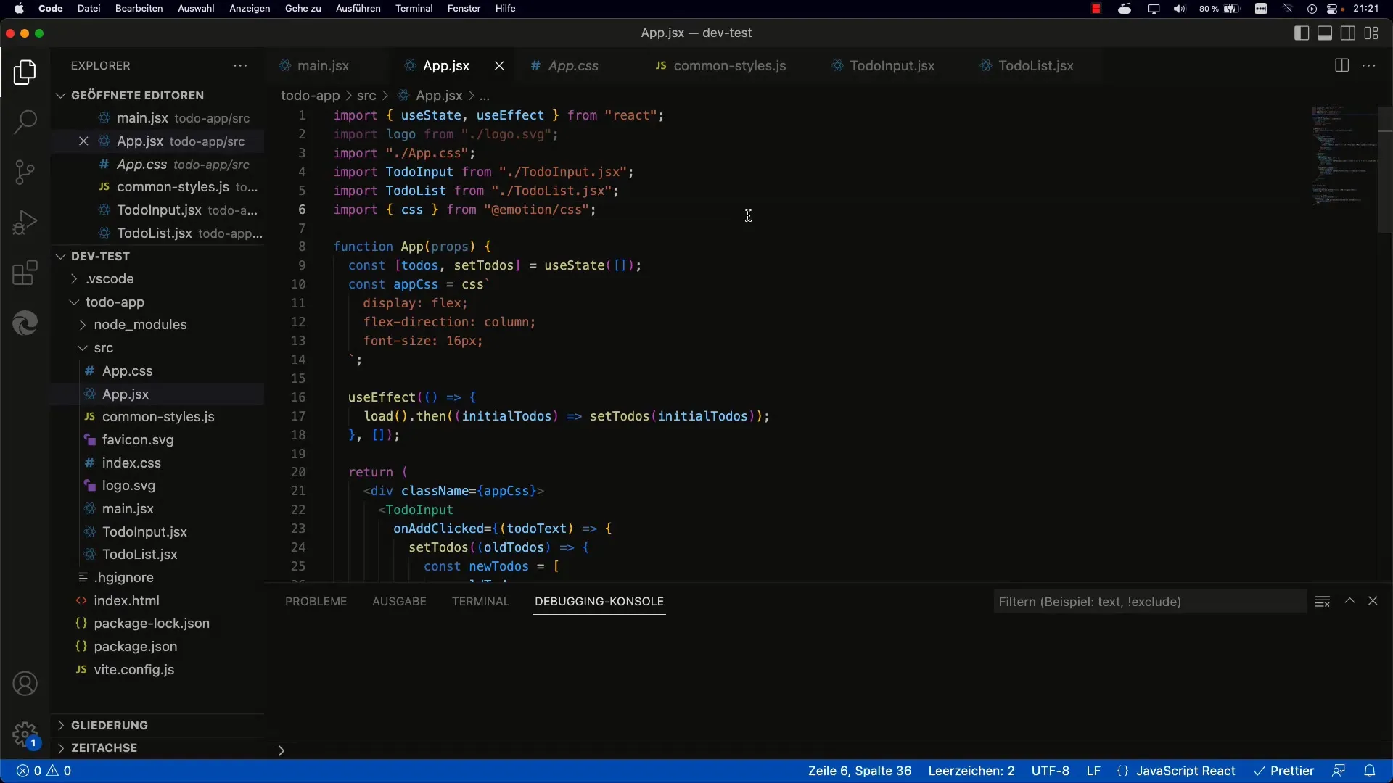Click the editor minimap
1393x783 pixels.
[x=1344, y=156]
